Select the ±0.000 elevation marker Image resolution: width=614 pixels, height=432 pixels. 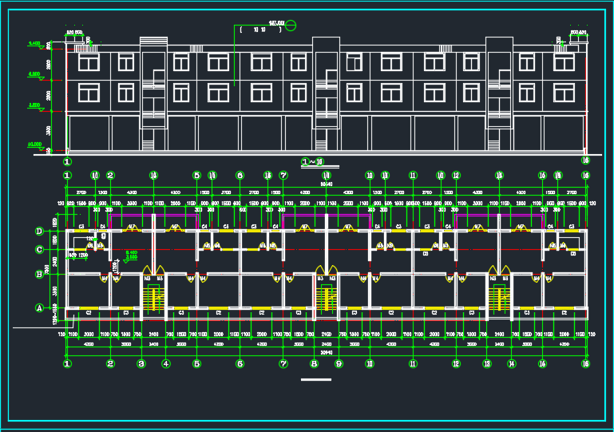(36, 146)
